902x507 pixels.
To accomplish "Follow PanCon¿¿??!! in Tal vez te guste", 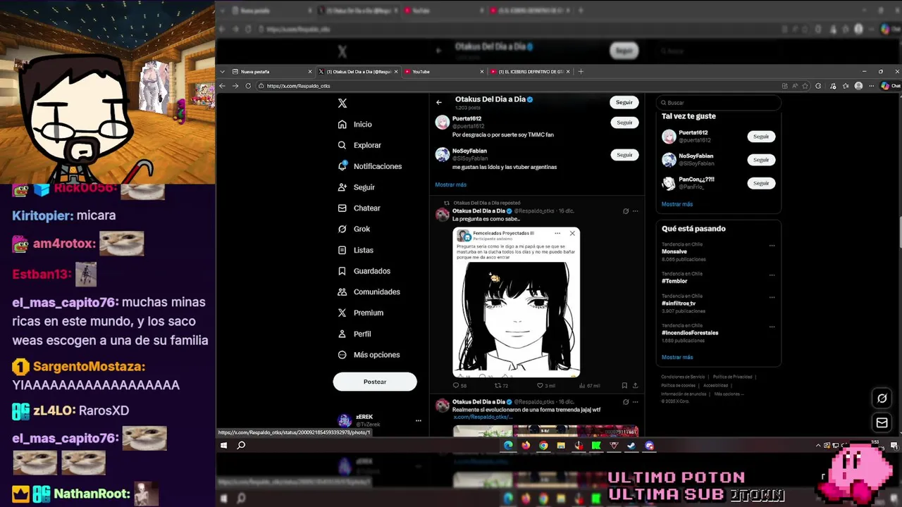I will (761, 183).
